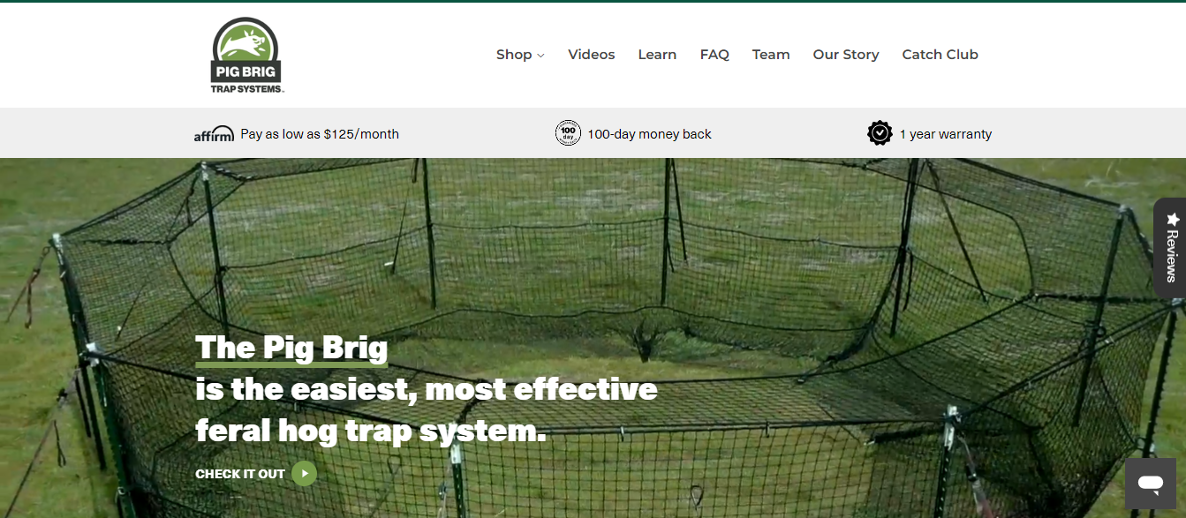Click the 'Pay as low as $125/month' text
This screenshot has width=1186, height=518.
320,134
